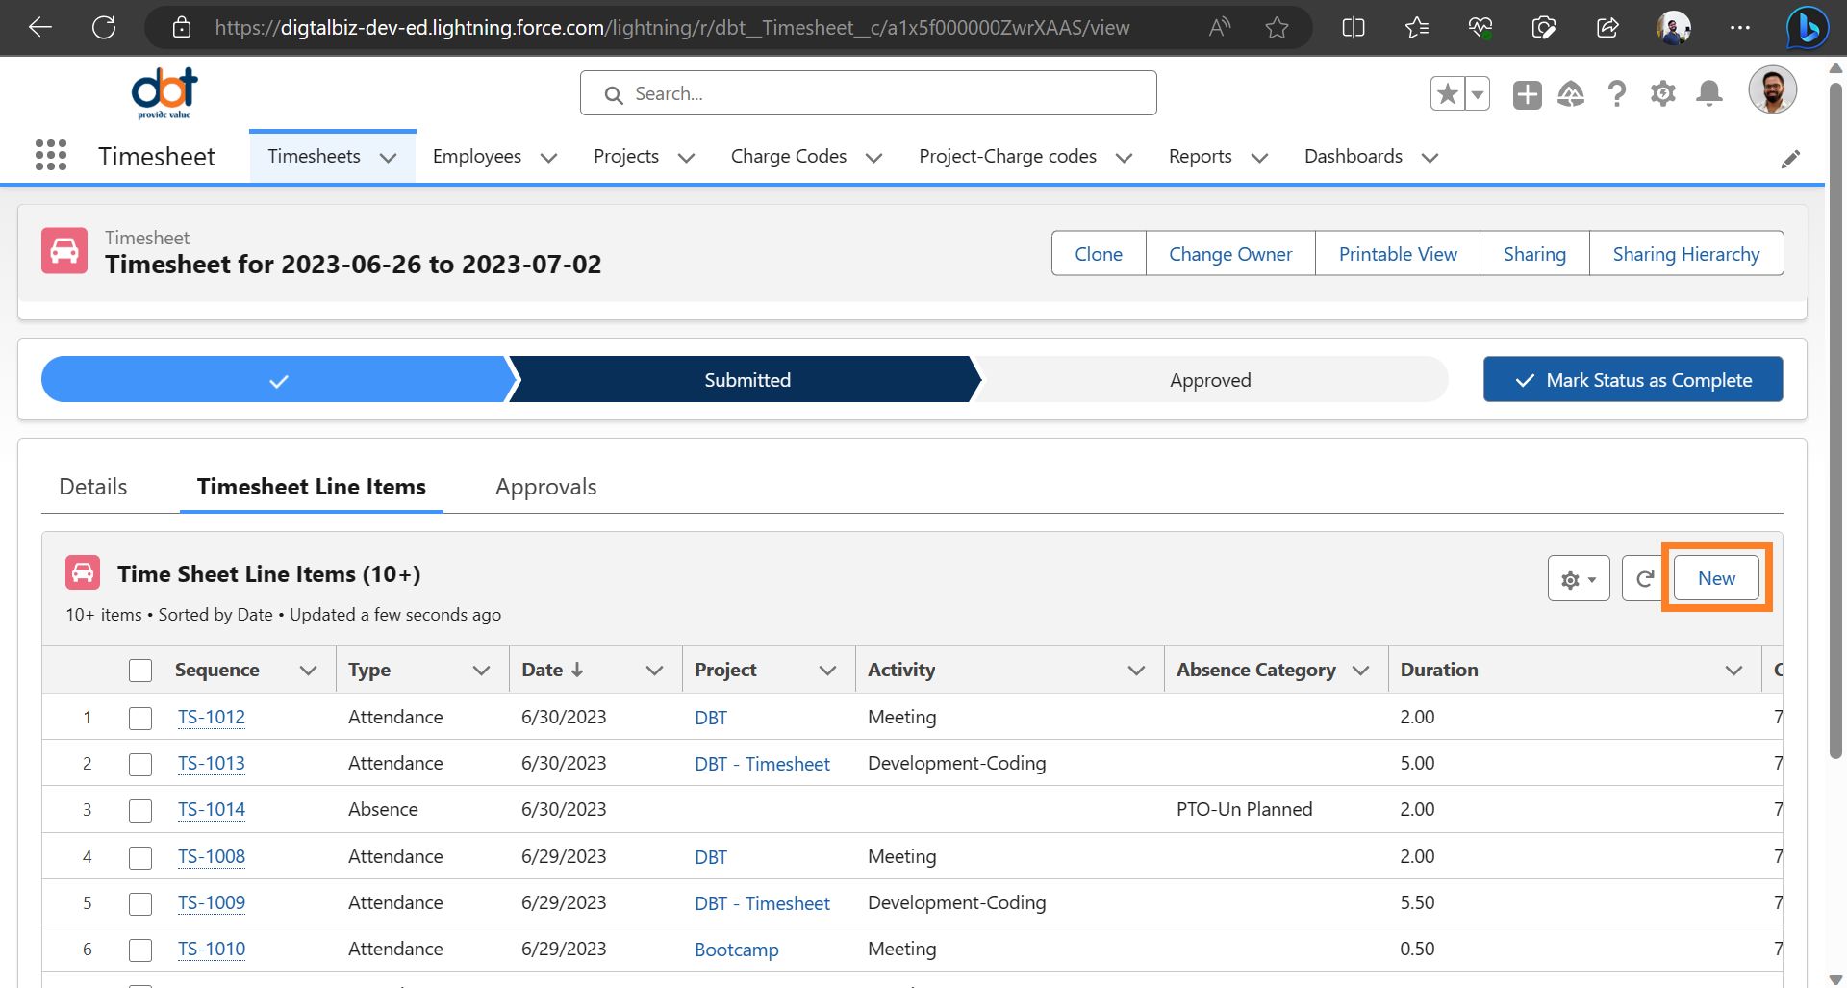Viewport: 1847px width, 988px height.
Task: Check the TS-1009 row checkbox
Action: [x=140, y=903]
